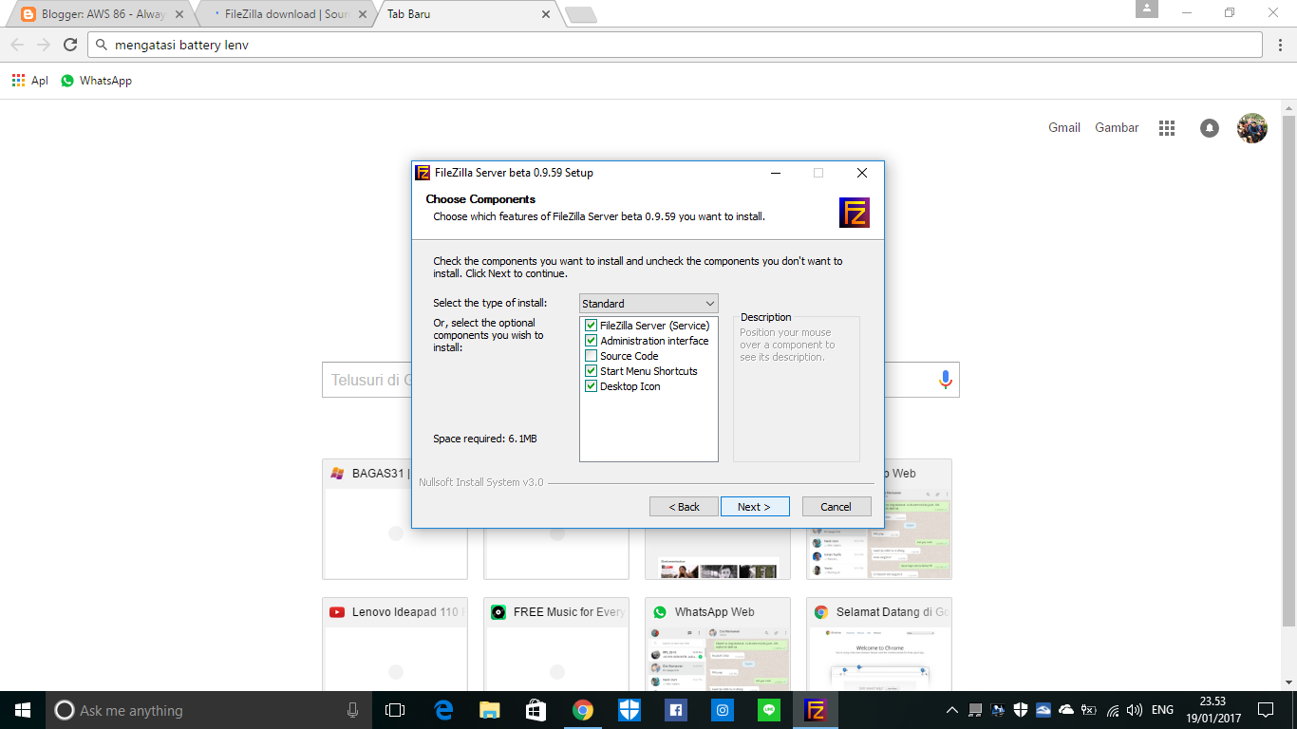The image size is (1297, 729).
Task: Reload the page in Chrome
Action: pos(70,45)
